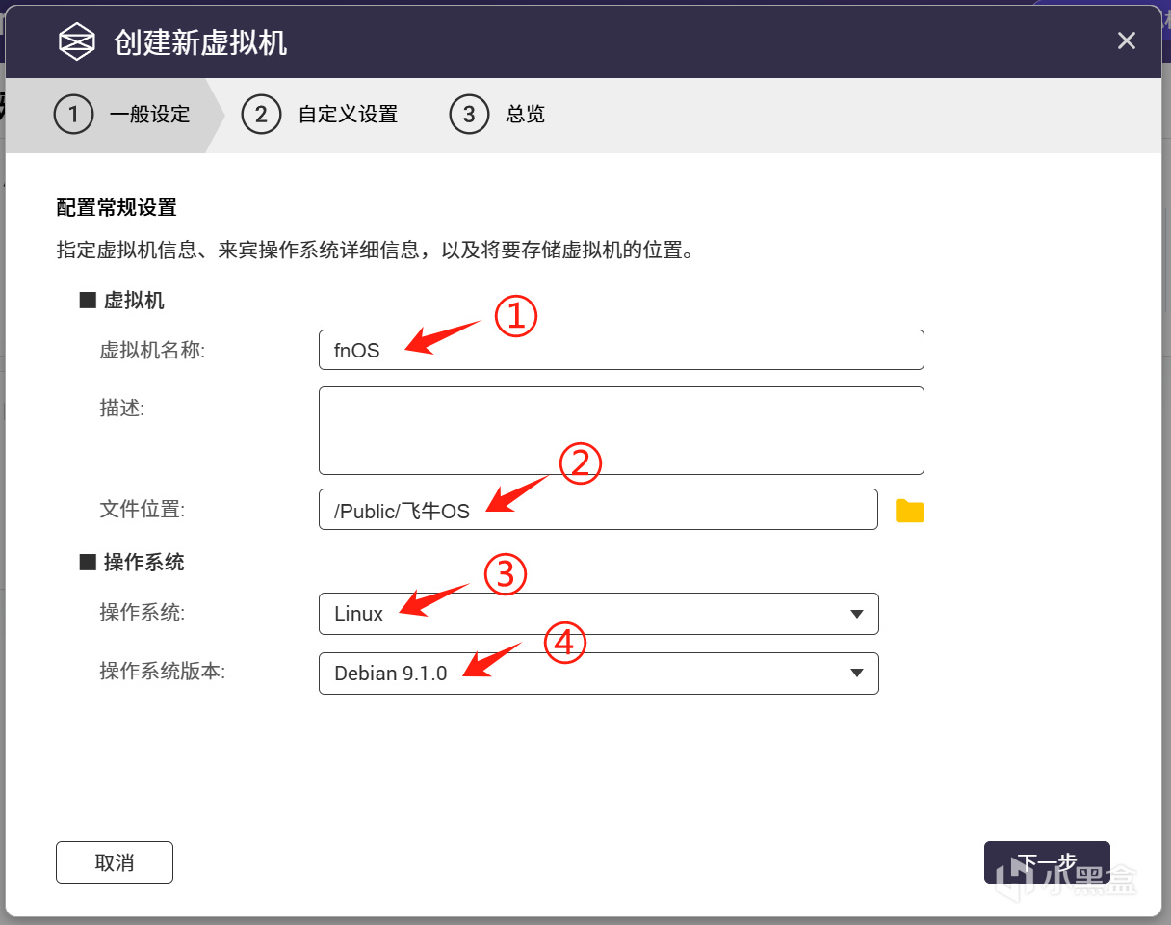The image size is (1171, 925).
Task: Go to step 1 一般设定
Action: tap(122, 115)
